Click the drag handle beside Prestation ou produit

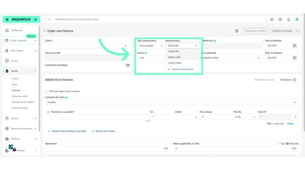(48, 112)
